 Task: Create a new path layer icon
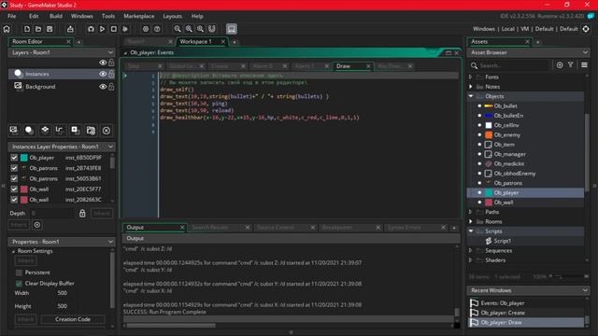[x=59, y=131]
